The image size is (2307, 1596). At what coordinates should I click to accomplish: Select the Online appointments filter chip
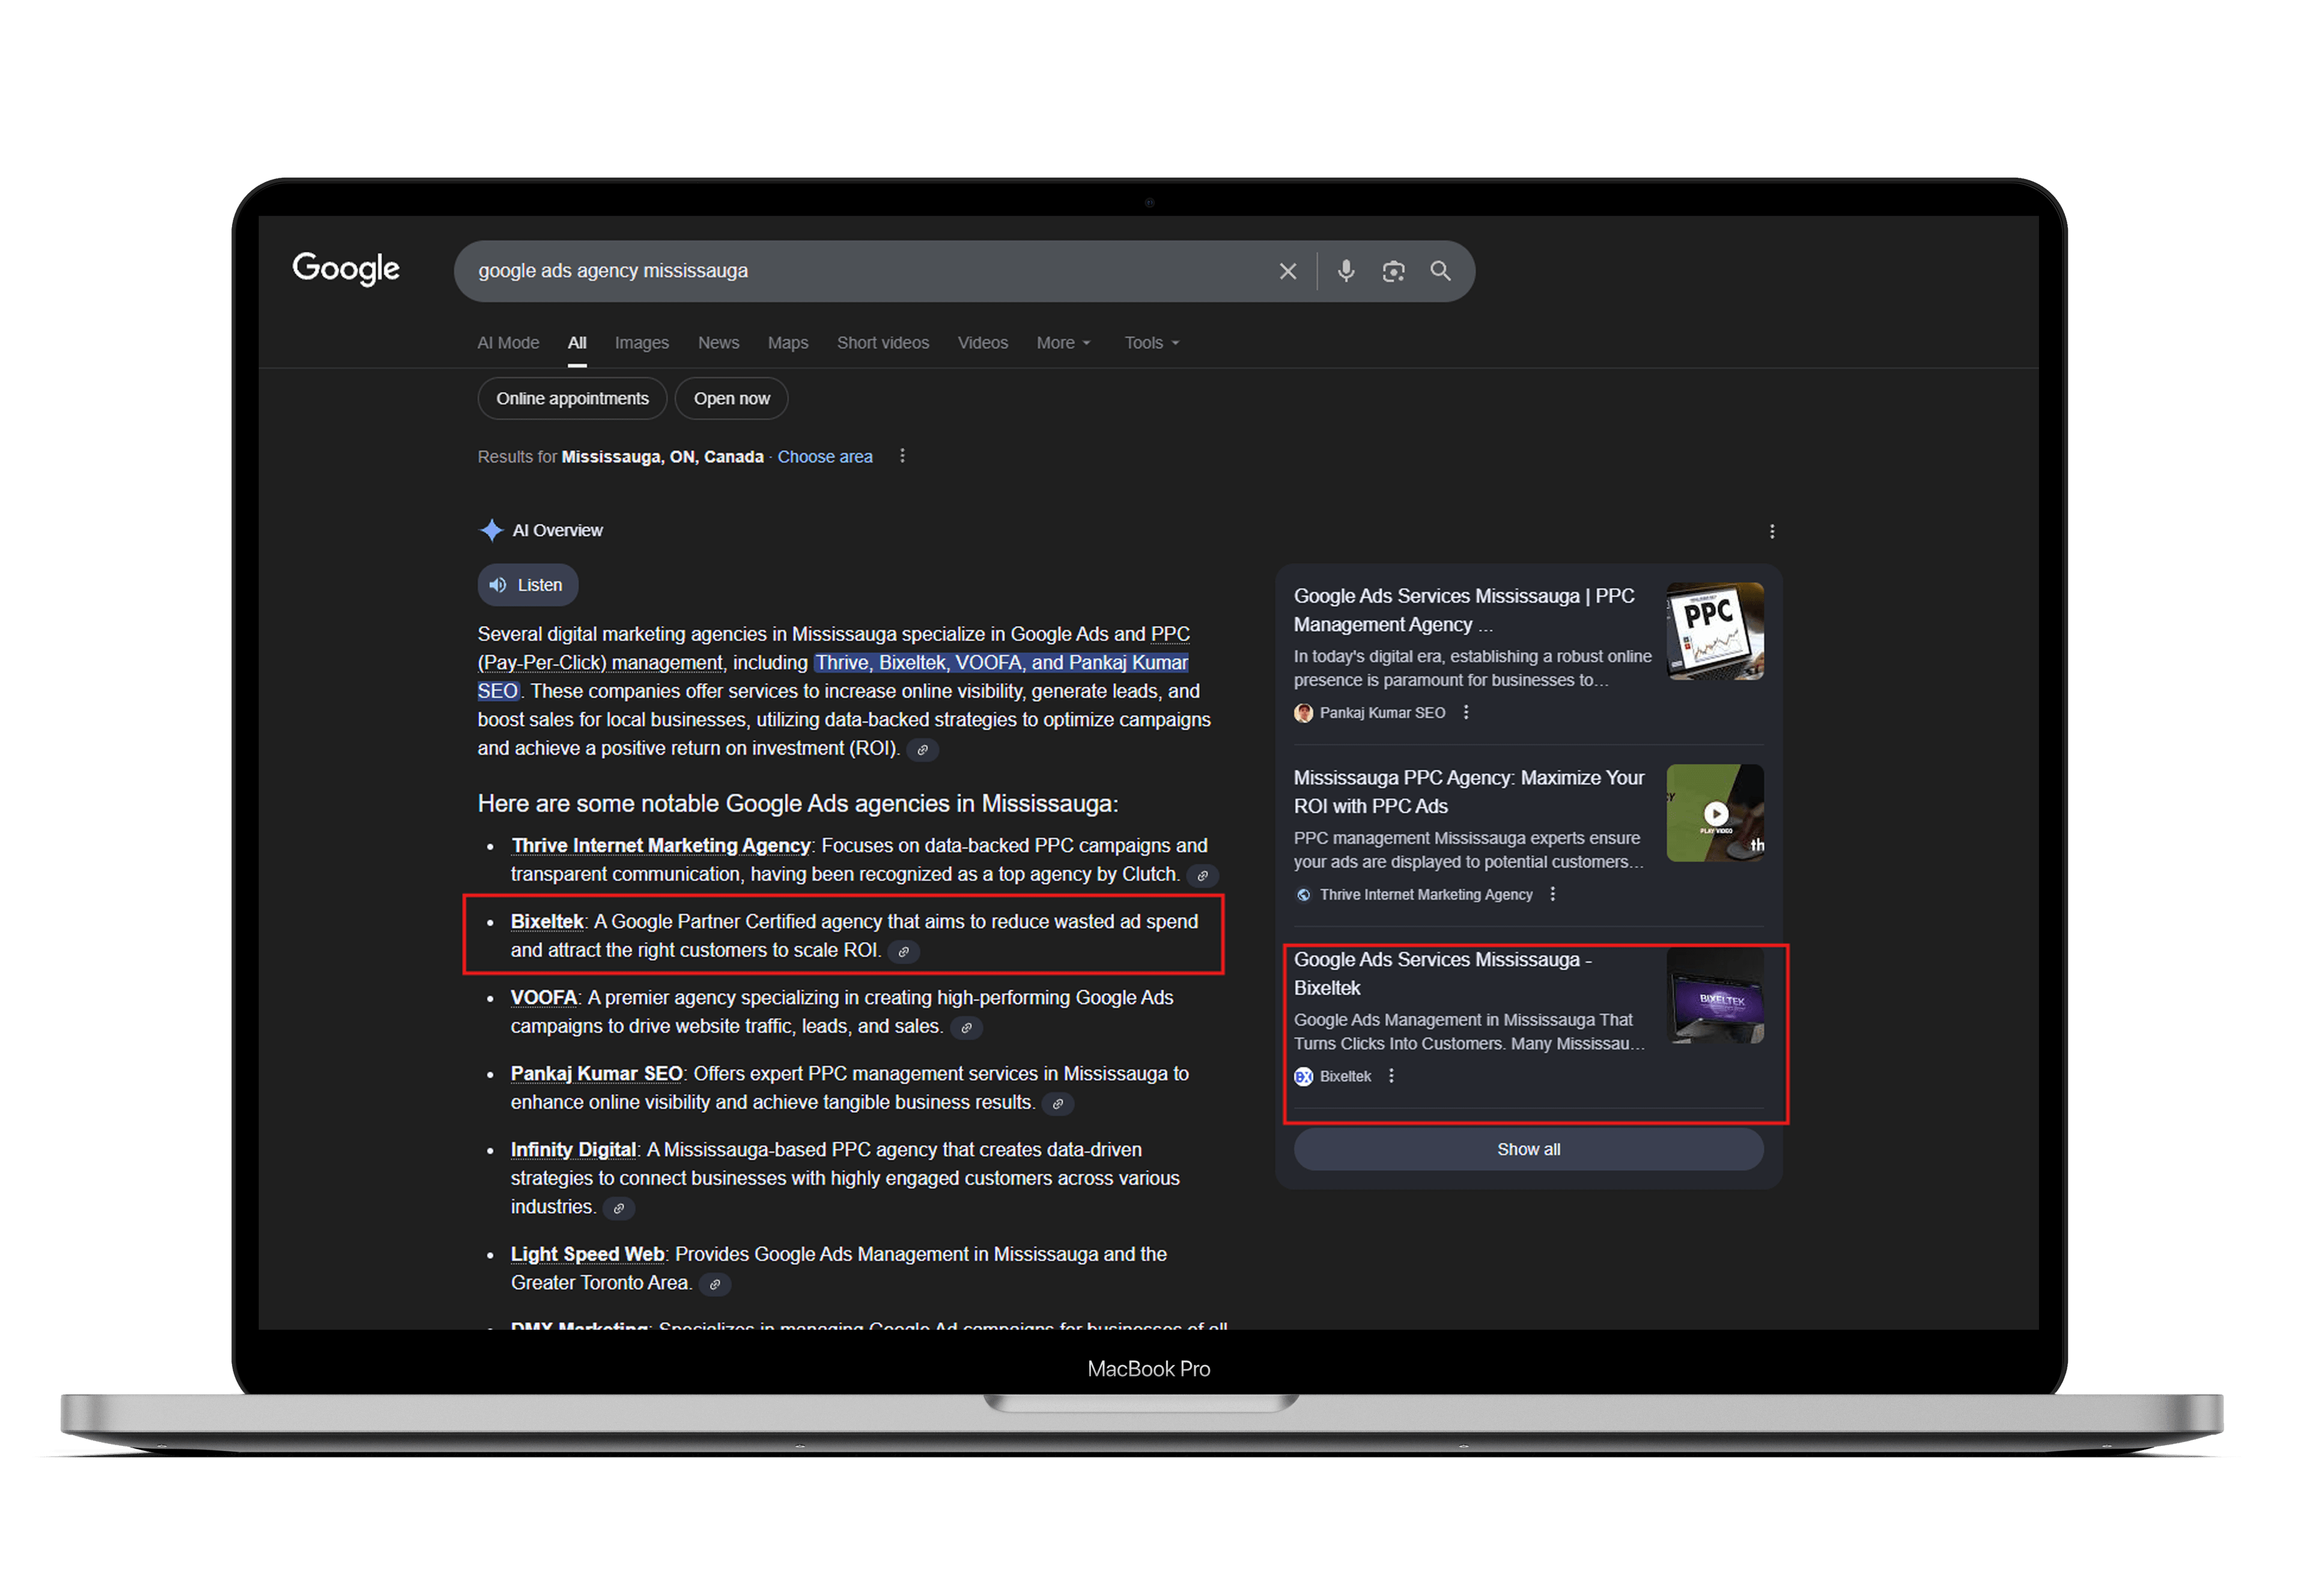[x=571, y=398]
